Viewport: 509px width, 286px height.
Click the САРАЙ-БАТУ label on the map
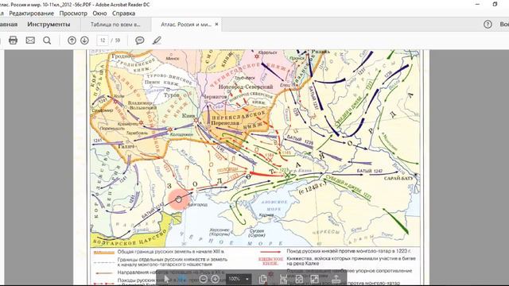[398, 178]
